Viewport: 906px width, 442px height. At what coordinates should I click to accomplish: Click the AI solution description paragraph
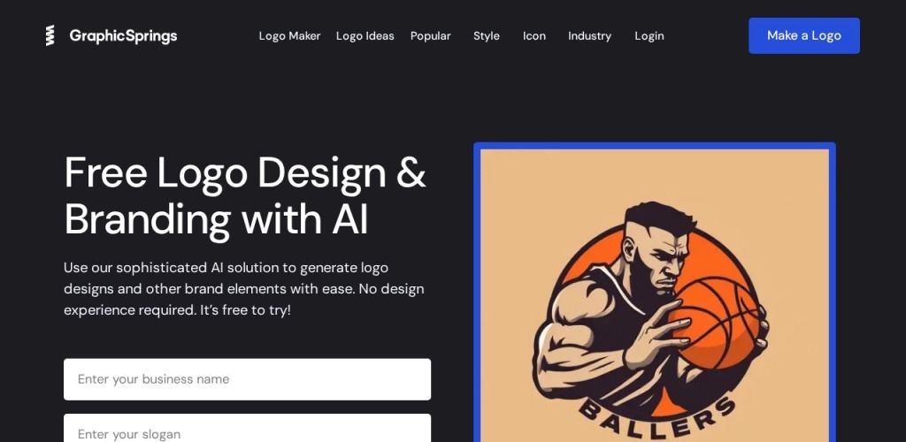coord(244,288)
